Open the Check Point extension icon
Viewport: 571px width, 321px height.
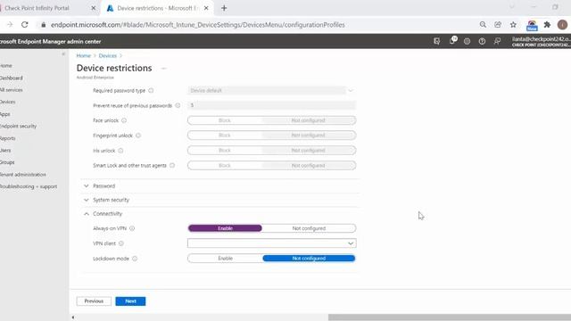click(532, 25)
